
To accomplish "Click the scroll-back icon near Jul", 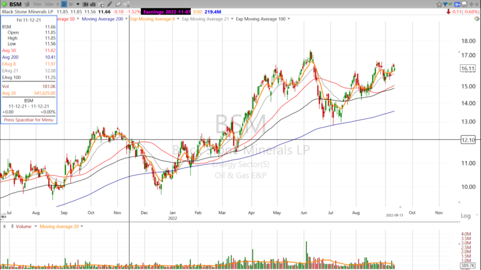I will [x=4, y=216].
